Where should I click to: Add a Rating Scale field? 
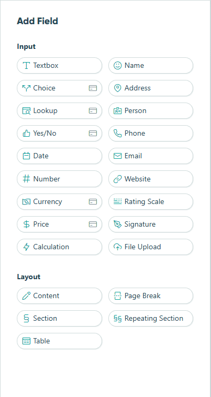tap(150, 201)
